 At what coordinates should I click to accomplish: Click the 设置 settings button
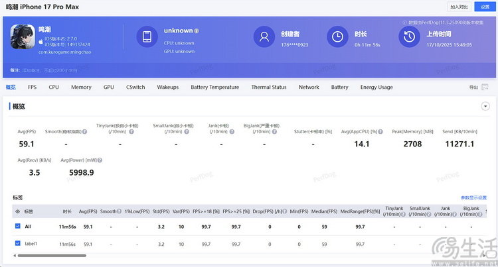[x=485, y=6]
